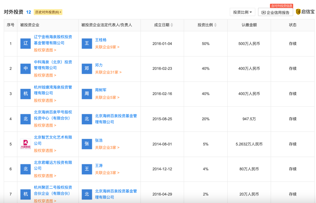Click the 王 avatar beside 王桂杨
This screenshot has width=316, height=203.
click(87, 44)
